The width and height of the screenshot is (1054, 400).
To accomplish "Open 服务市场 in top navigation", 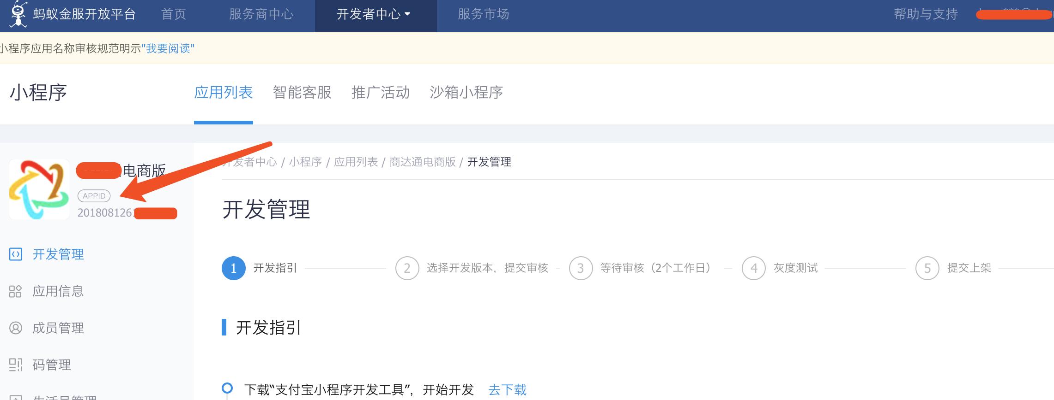I will tap(483, 14).
